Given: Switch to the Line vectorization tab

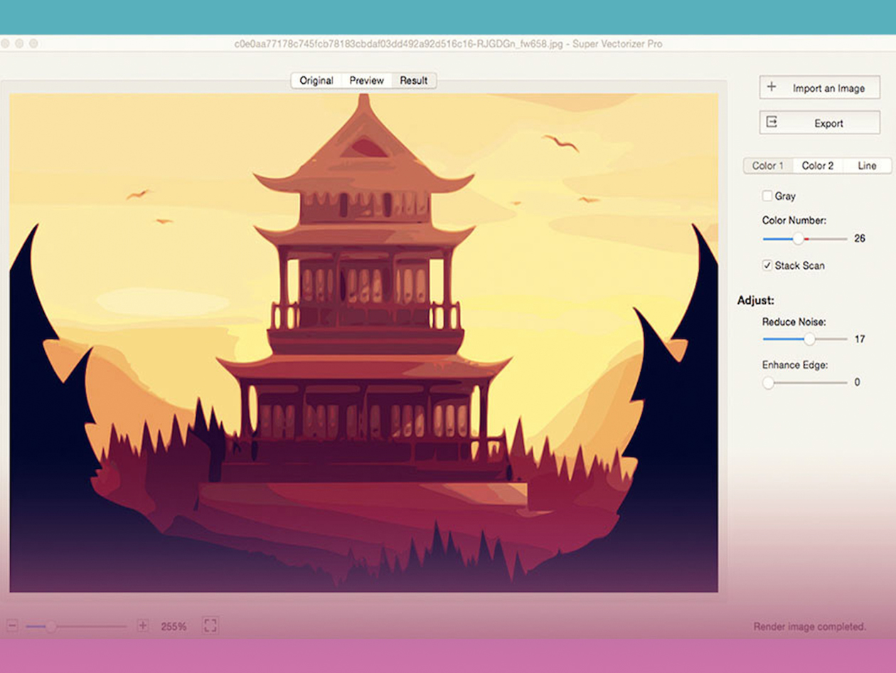Looking at the screenshot, I should 867,166.
